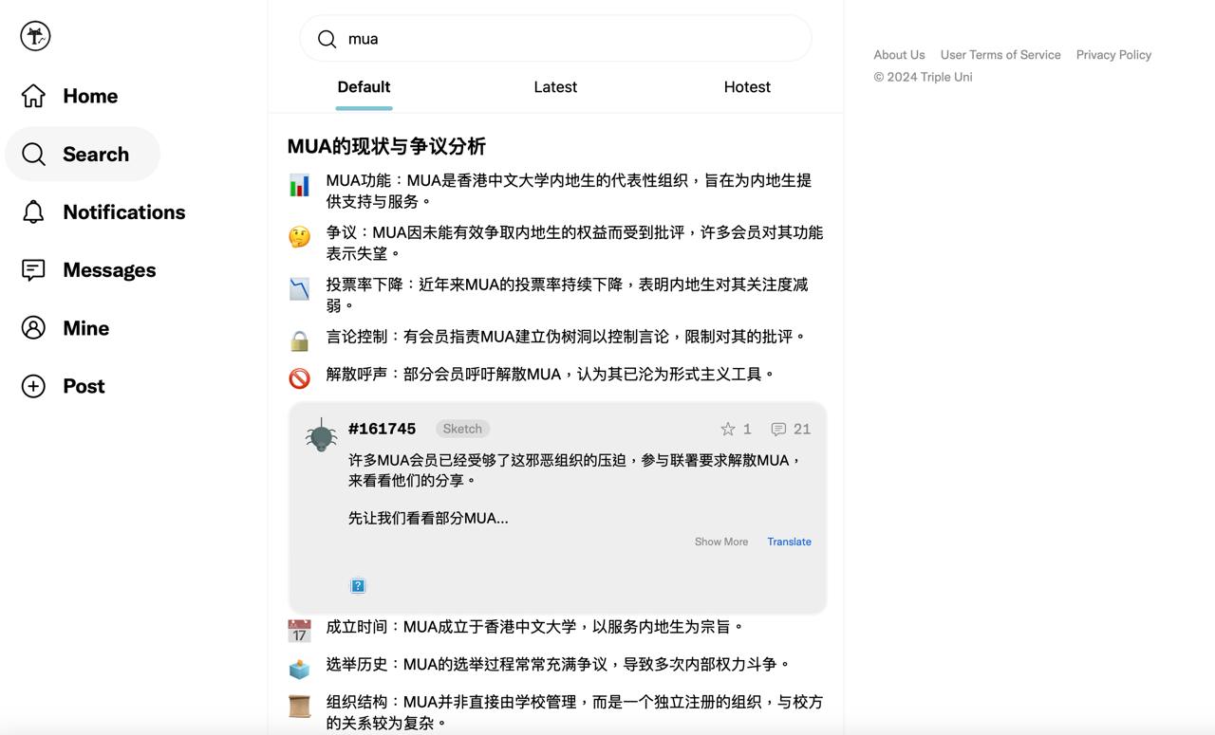Viewport: 1215px width, 735px height.
Task: Click the search field containing mua
Action: (x=570, y=39)
